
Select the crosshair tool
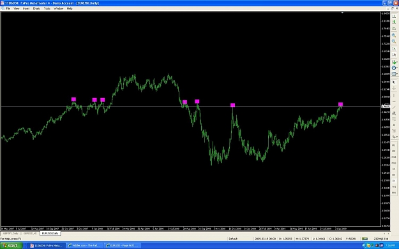[x=394, y=88]
